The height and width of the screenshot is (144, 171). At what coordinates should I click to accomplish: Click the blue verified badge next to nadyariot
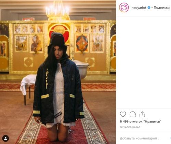point(149,8)
